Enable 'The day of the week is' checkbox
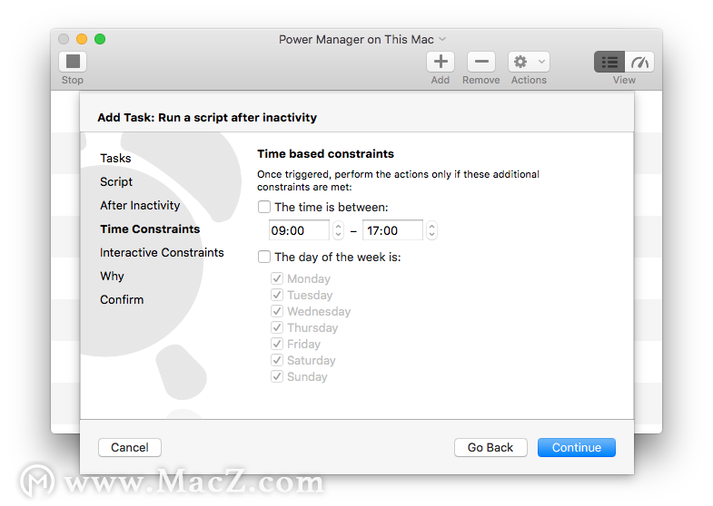This screenshot has width=713, height=506. tap(264, 257)
